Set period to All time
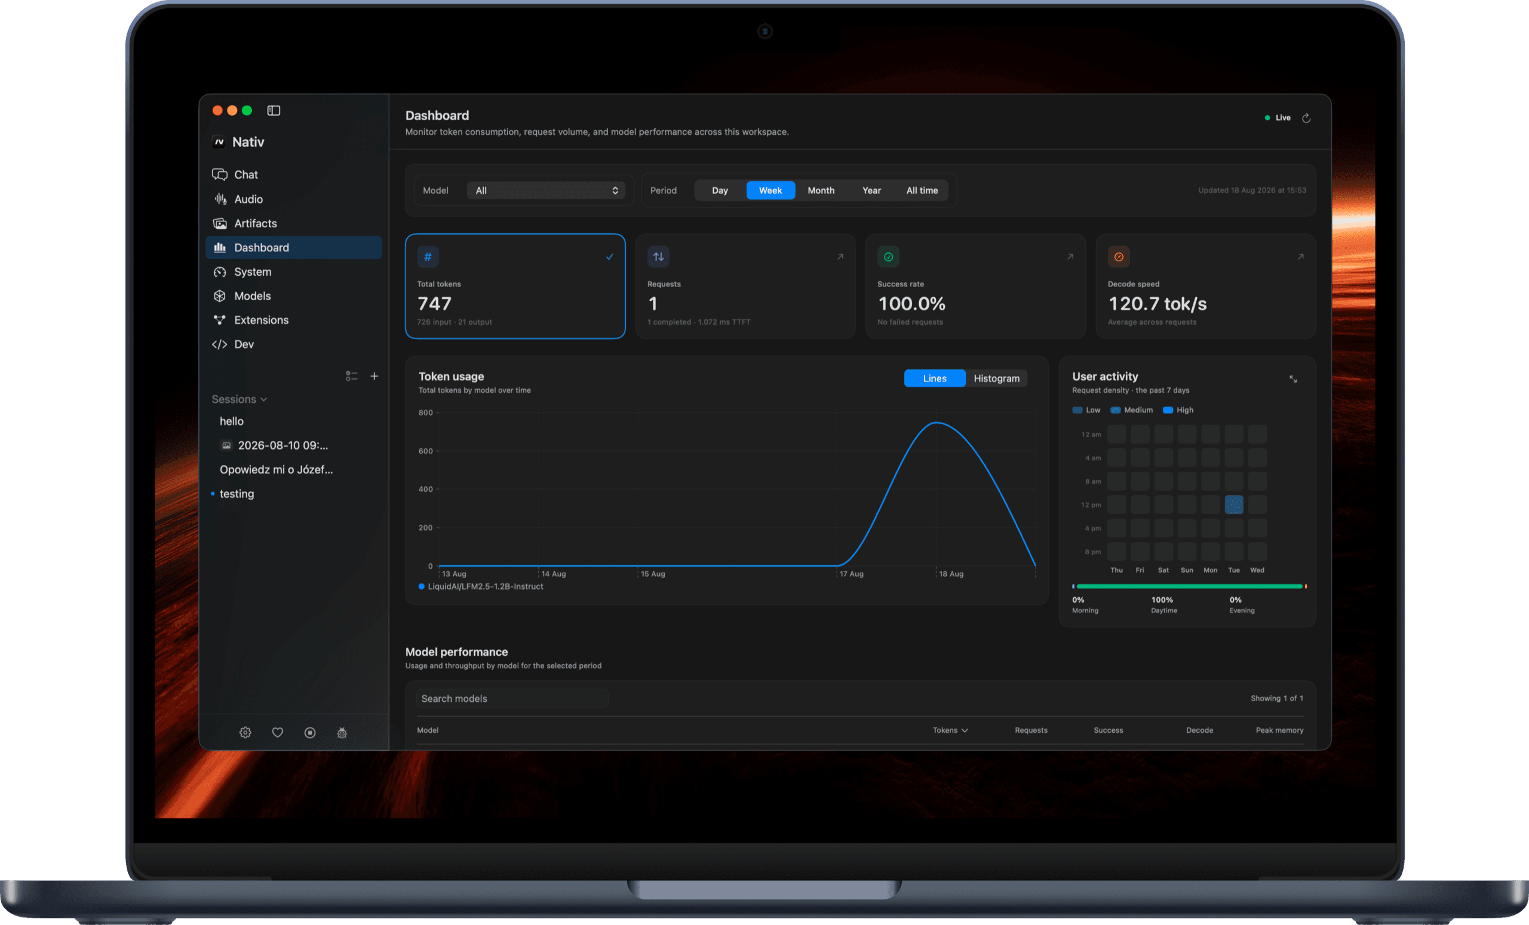The image size is (1529, 925). 922,190
